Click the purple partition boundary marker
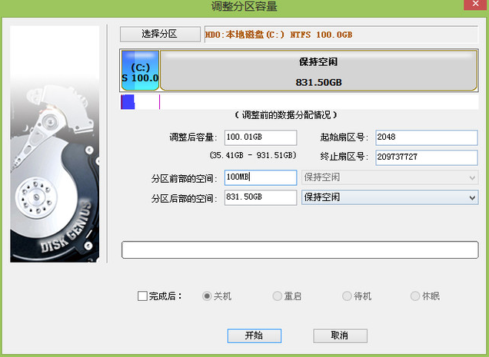Image resolution: width=489 pixels, height=357 pixels. (159, 102)
